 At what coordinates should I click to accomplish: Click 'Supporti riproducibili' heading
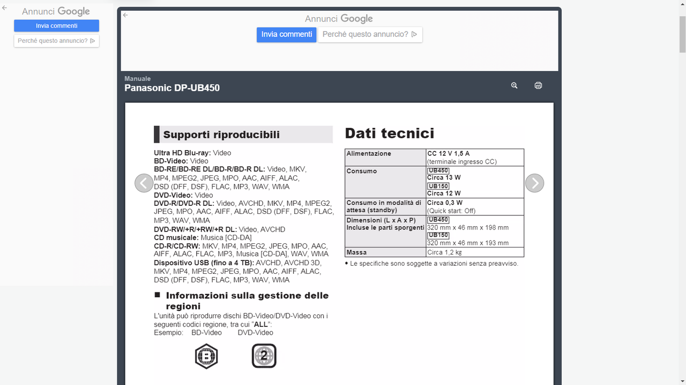coord(221,135)
